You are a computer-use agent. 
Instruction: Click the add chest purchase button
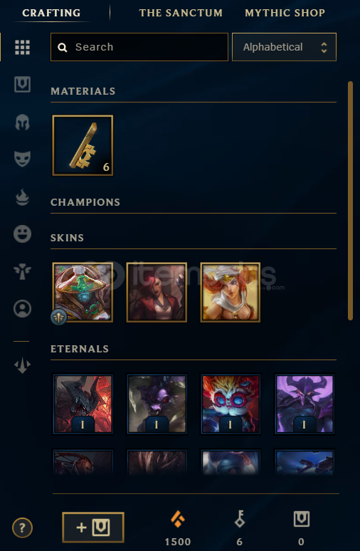click(x=93, y=528)
